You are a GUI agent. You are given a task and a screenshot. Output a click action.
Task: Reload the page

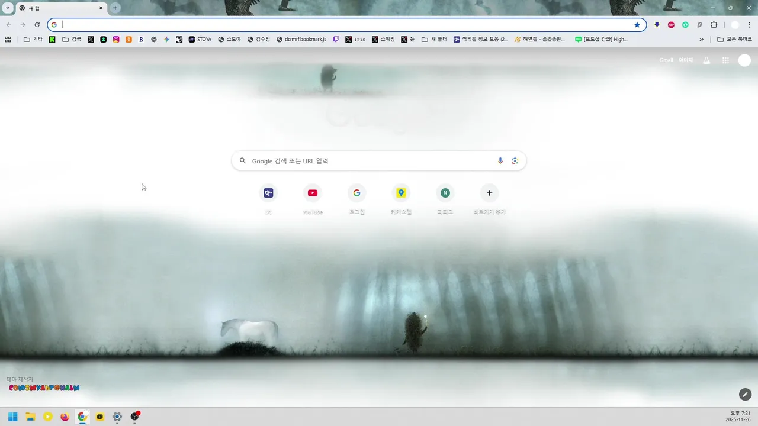point(37,25)
